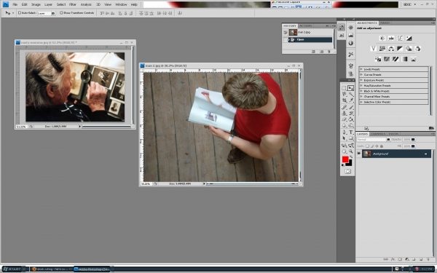This screenshot has height=273, width=437.
Task: Select the Path Selection tool
Action: click(x=344, y=138)
